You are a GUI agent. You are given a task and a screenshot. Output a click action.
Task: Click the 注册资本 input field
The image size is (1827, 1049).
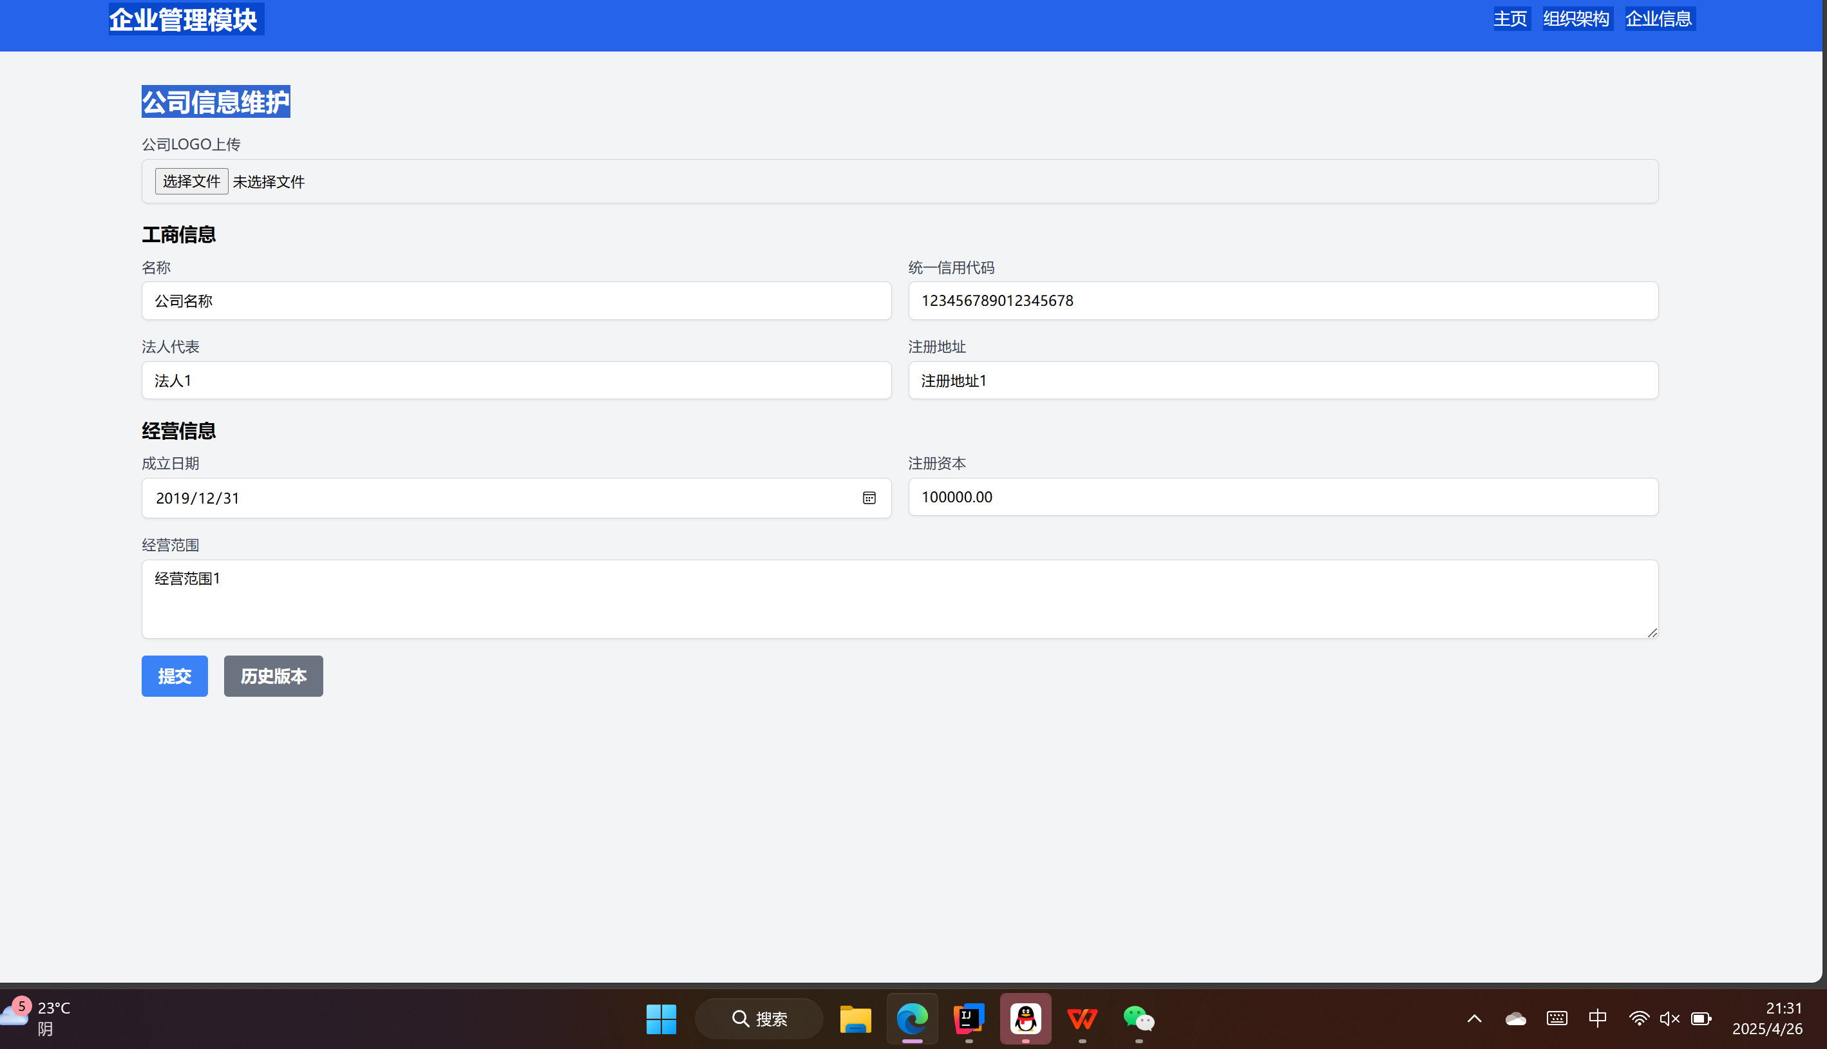pyautogui.click(x=1282, y=497)
